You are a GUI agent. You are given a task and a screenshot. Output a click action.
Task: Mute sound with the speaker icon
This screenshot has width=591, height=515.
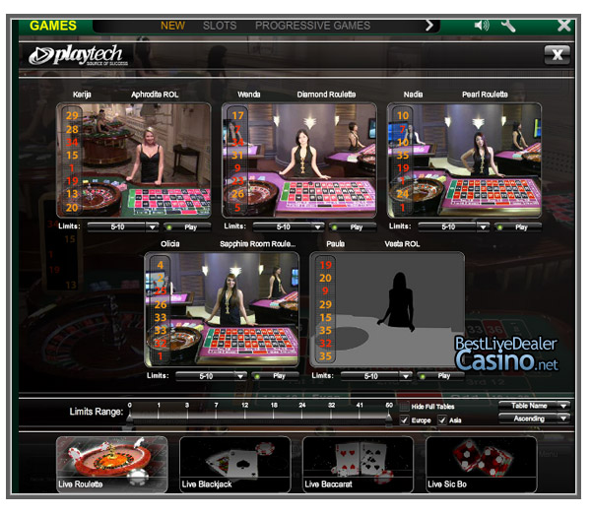[482, 26]
